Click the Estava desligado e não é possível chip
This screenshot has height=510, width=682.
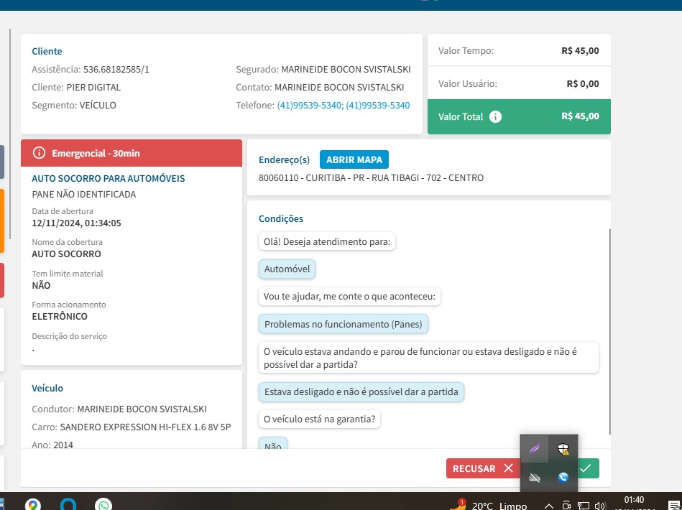click(x=361, y=391)
